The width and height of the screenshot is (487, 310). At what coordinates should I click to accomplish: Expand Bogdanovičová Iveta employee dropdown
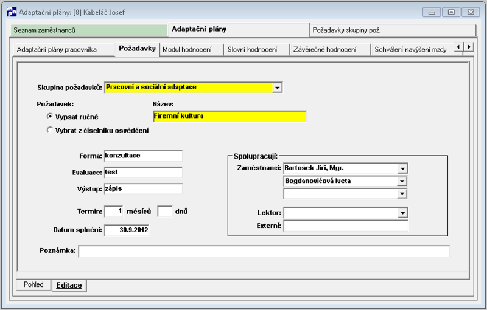(402, 181)
